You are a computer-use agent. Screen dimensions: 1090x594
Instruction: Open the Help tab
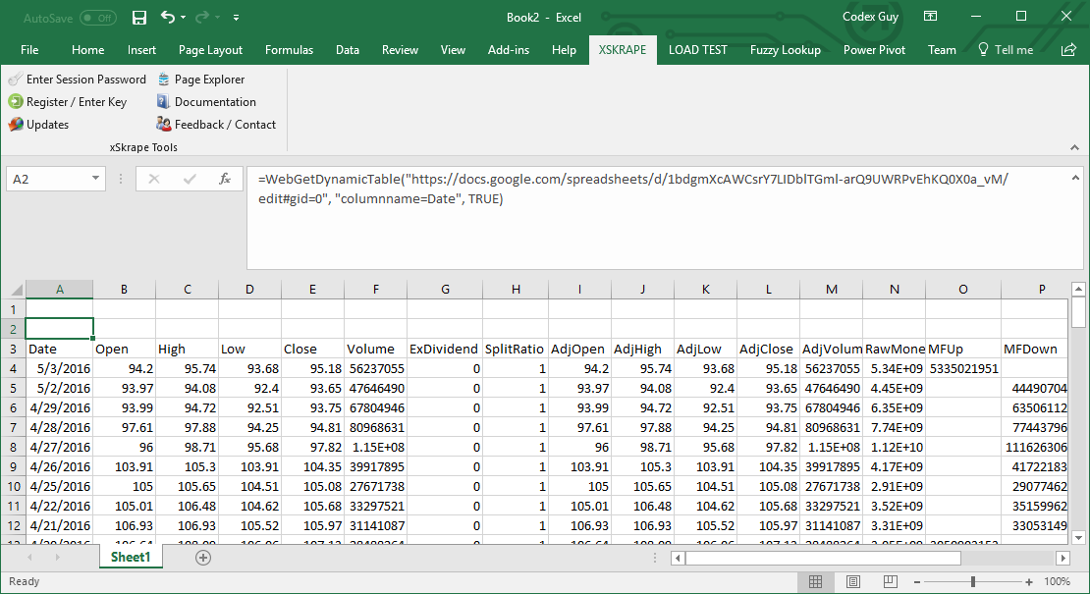(564, 49)
